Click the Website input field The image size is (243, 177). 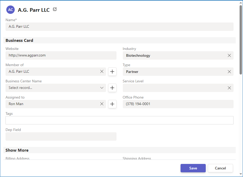point(61,55)
